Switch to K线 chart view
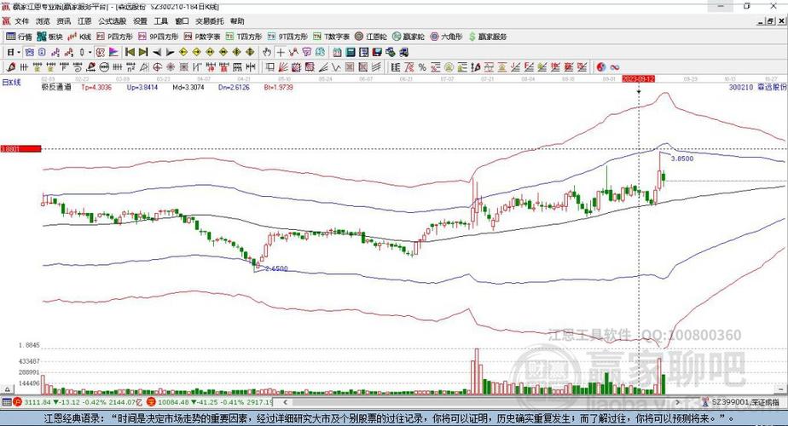Screen dimensions: 788x426 79,37
